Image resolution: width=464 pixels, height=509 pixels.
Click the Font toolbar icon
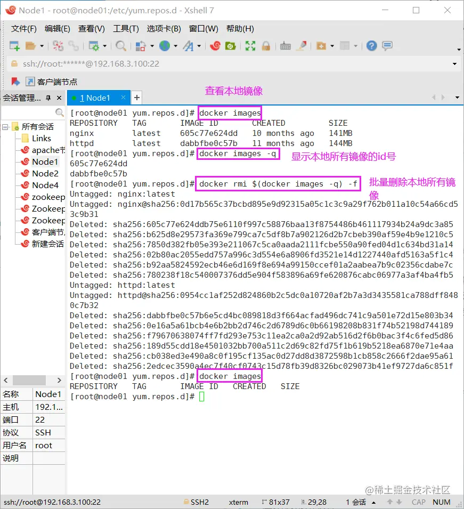point(188,46)
